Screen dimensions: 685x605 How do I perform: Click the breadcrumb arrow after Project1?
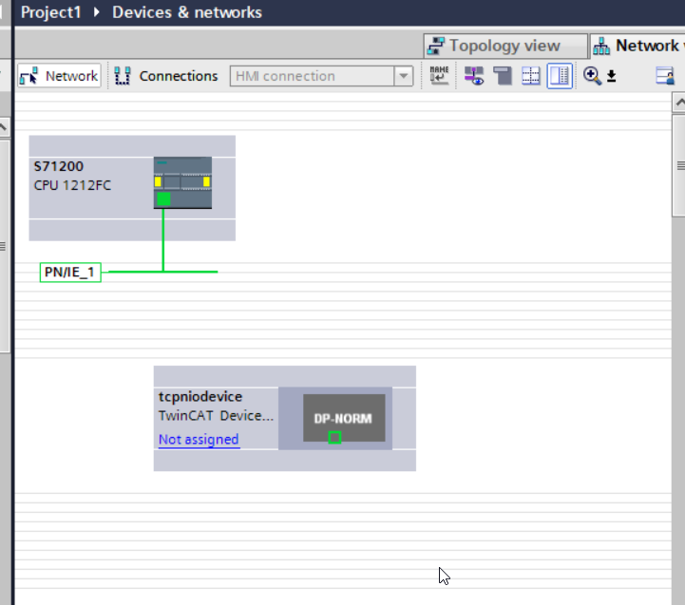(x=97, y=12)
